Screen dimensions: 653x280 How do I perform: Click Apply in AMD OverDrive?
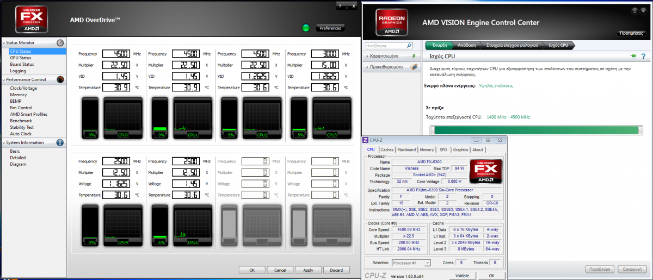308,270
